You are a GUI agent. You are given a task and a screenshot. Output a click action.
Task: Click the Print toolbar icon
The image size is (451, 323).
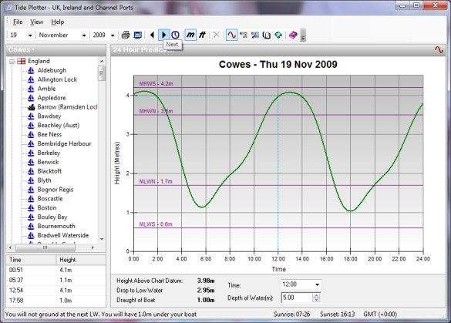click(126, 35)
